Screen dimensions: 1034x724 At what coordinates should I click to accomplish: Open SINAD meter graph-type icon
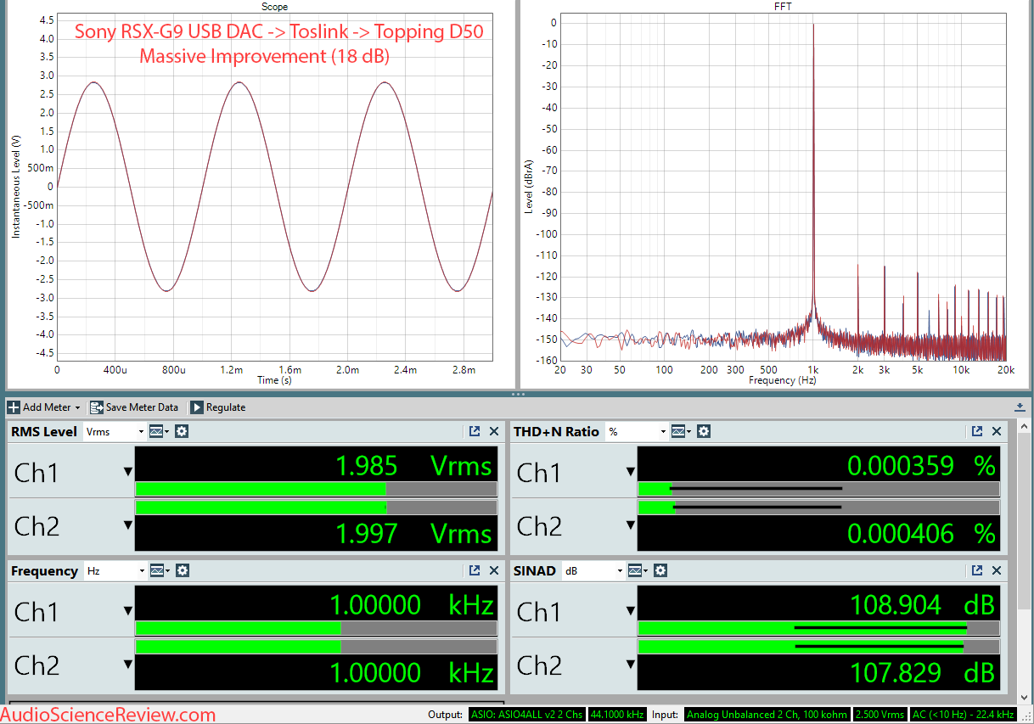click(637, 571)
